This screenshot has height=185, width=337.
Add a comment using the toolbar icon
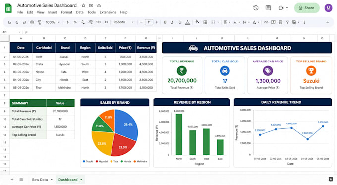(273, 22)
